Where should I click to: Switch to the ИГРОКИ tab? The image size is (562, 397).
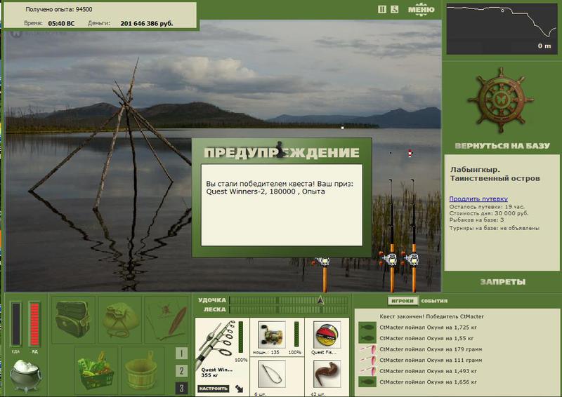[402, 301]
